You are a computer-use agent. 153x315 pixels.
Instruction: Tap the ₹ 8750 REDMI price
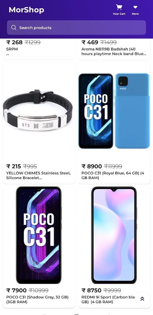(x=91, y=290)
